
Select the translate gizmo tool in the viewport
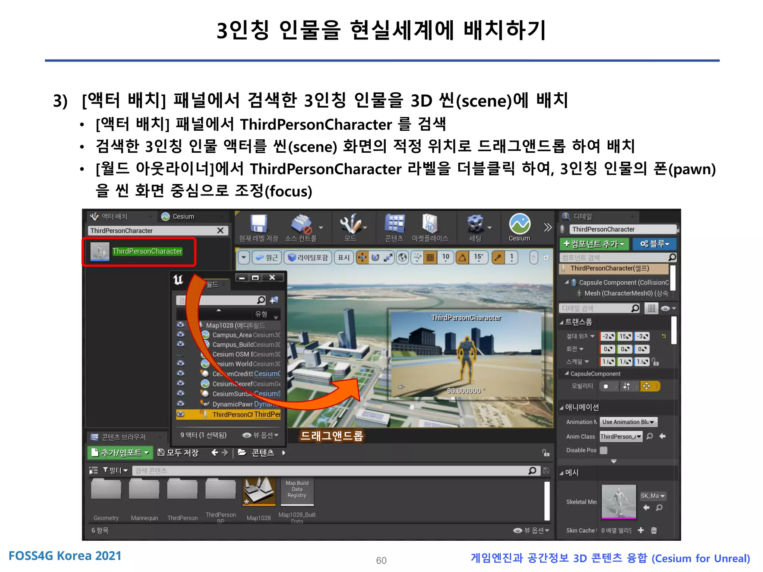[362, 257]
